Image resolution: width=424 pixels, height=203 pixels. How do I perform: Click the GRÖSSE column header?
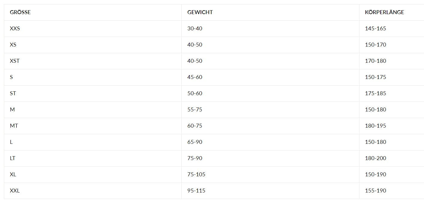[20, 12]
